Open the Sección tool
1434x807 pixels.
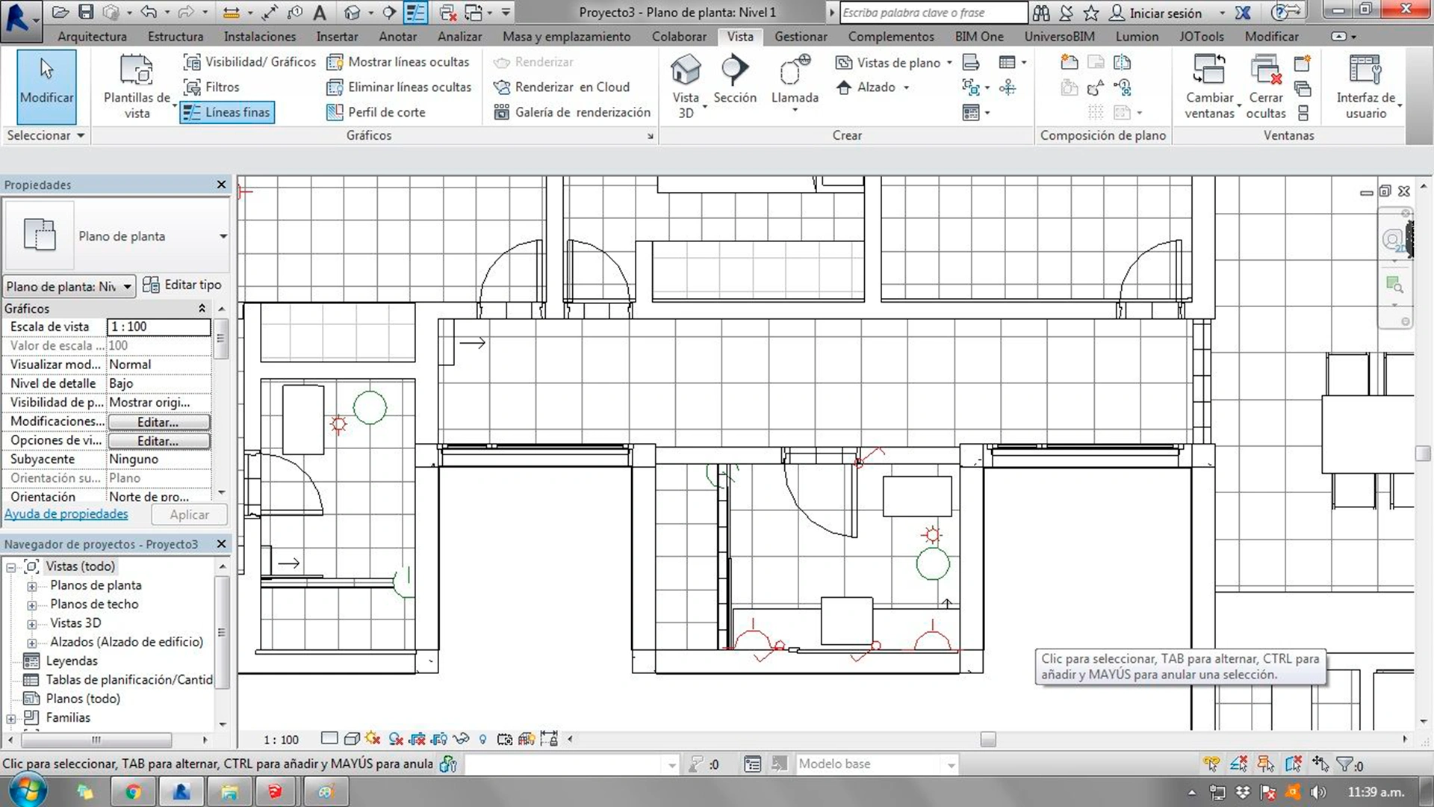734,82
